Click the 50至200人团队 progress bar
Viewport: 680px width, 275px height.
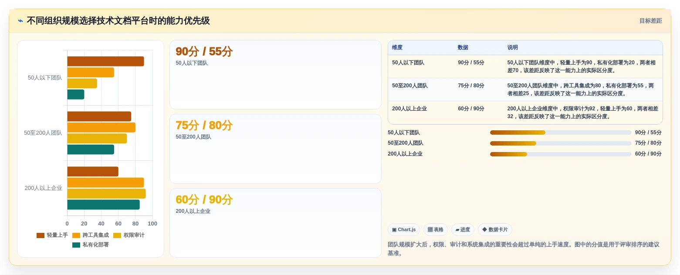pyautogui.click(x=561, y=143)
